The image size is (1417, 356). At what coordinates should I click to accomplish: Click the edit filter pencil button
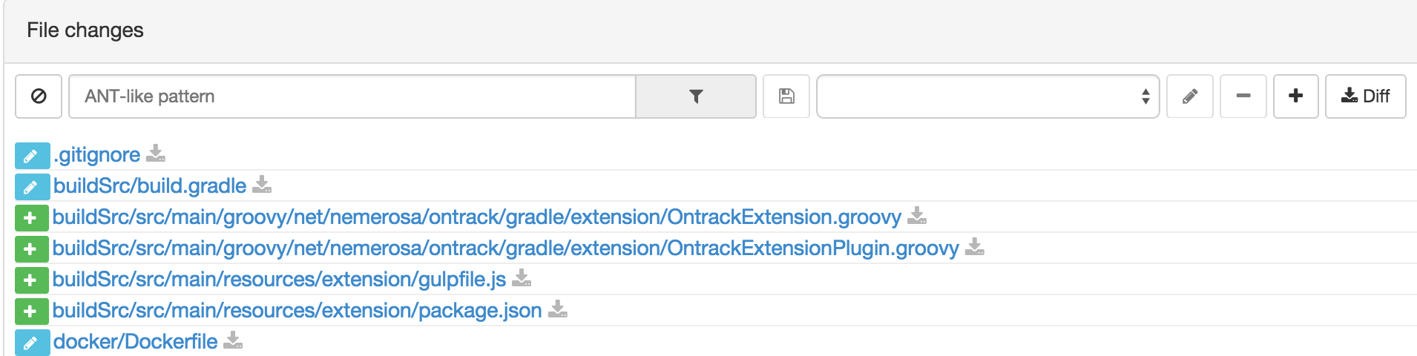tap(1189, 96)
